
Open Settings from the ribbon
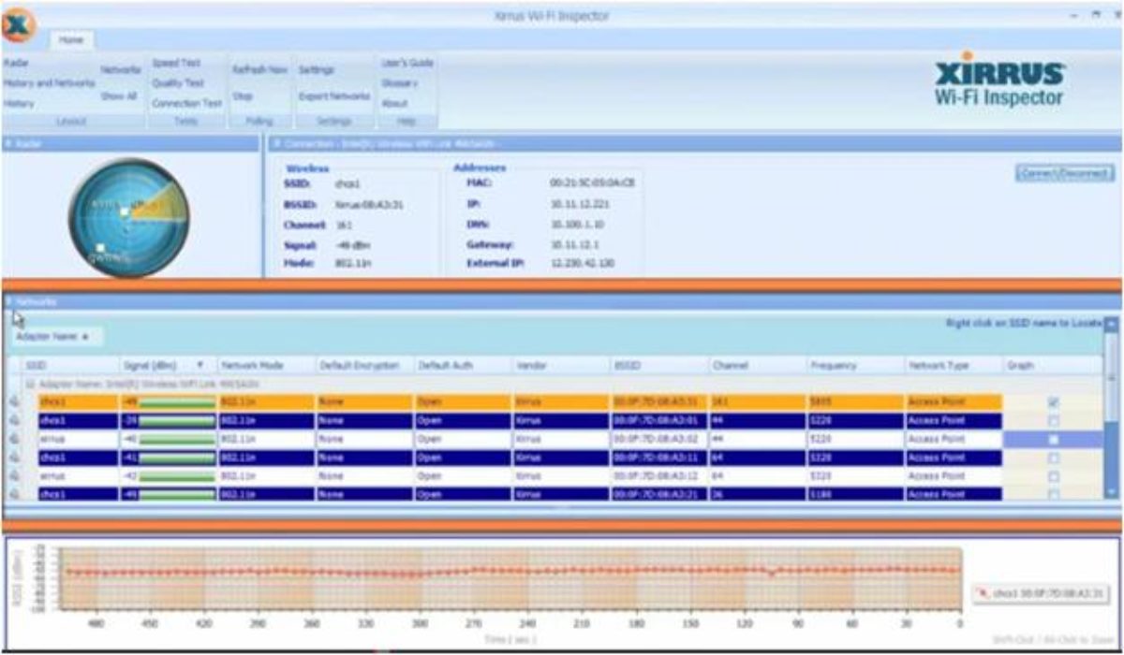[x=316, y=69]
